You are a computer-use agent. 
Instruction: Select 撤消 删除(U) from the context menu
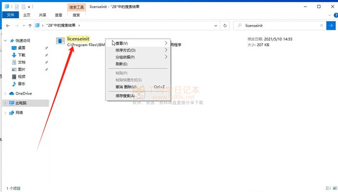[x=126, y=87]
